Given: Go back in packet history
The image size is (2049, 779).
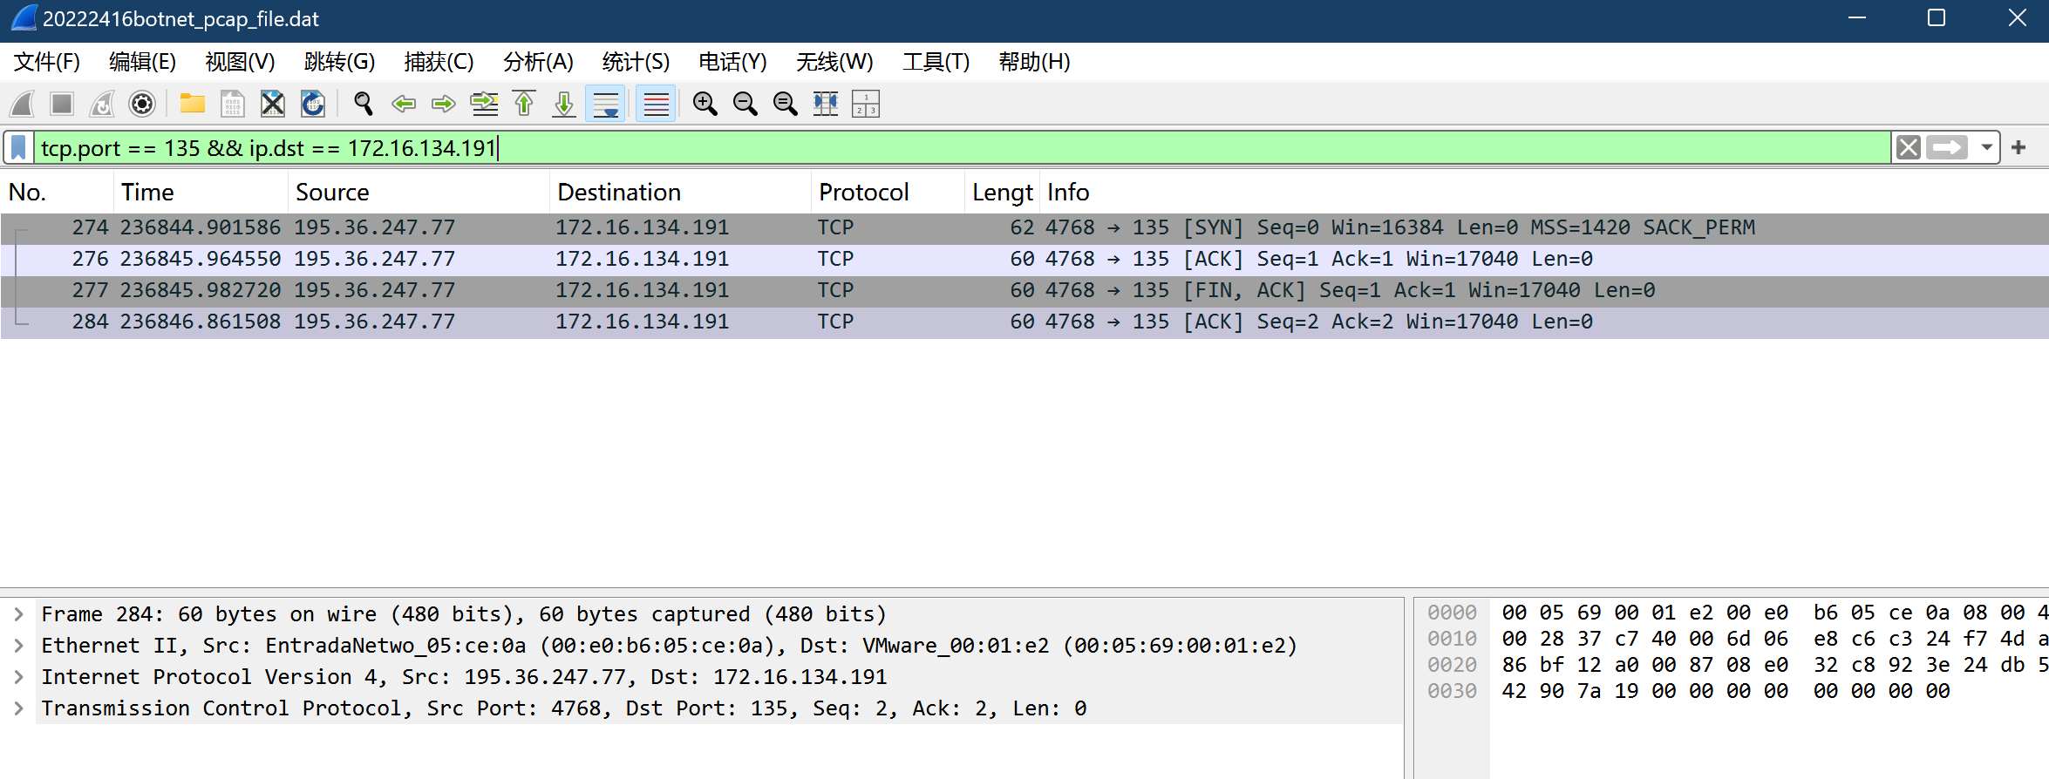Looking at the screenshot, I should coord(404,104).
